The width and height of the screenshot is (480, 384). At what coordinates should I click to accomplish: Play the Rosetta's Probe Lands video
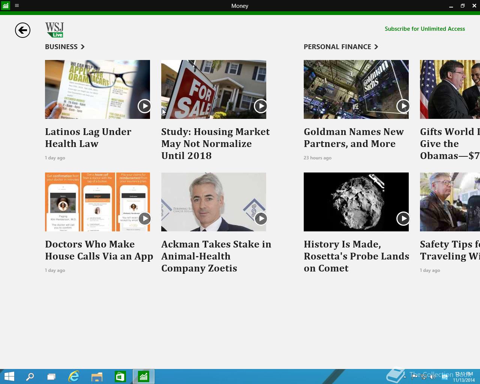pos(403,219)
